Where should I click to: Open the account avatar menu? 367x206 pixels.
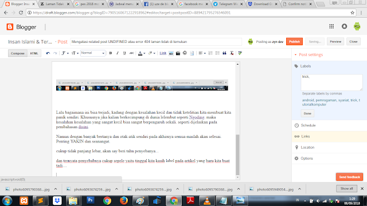(x=357, y=26)
